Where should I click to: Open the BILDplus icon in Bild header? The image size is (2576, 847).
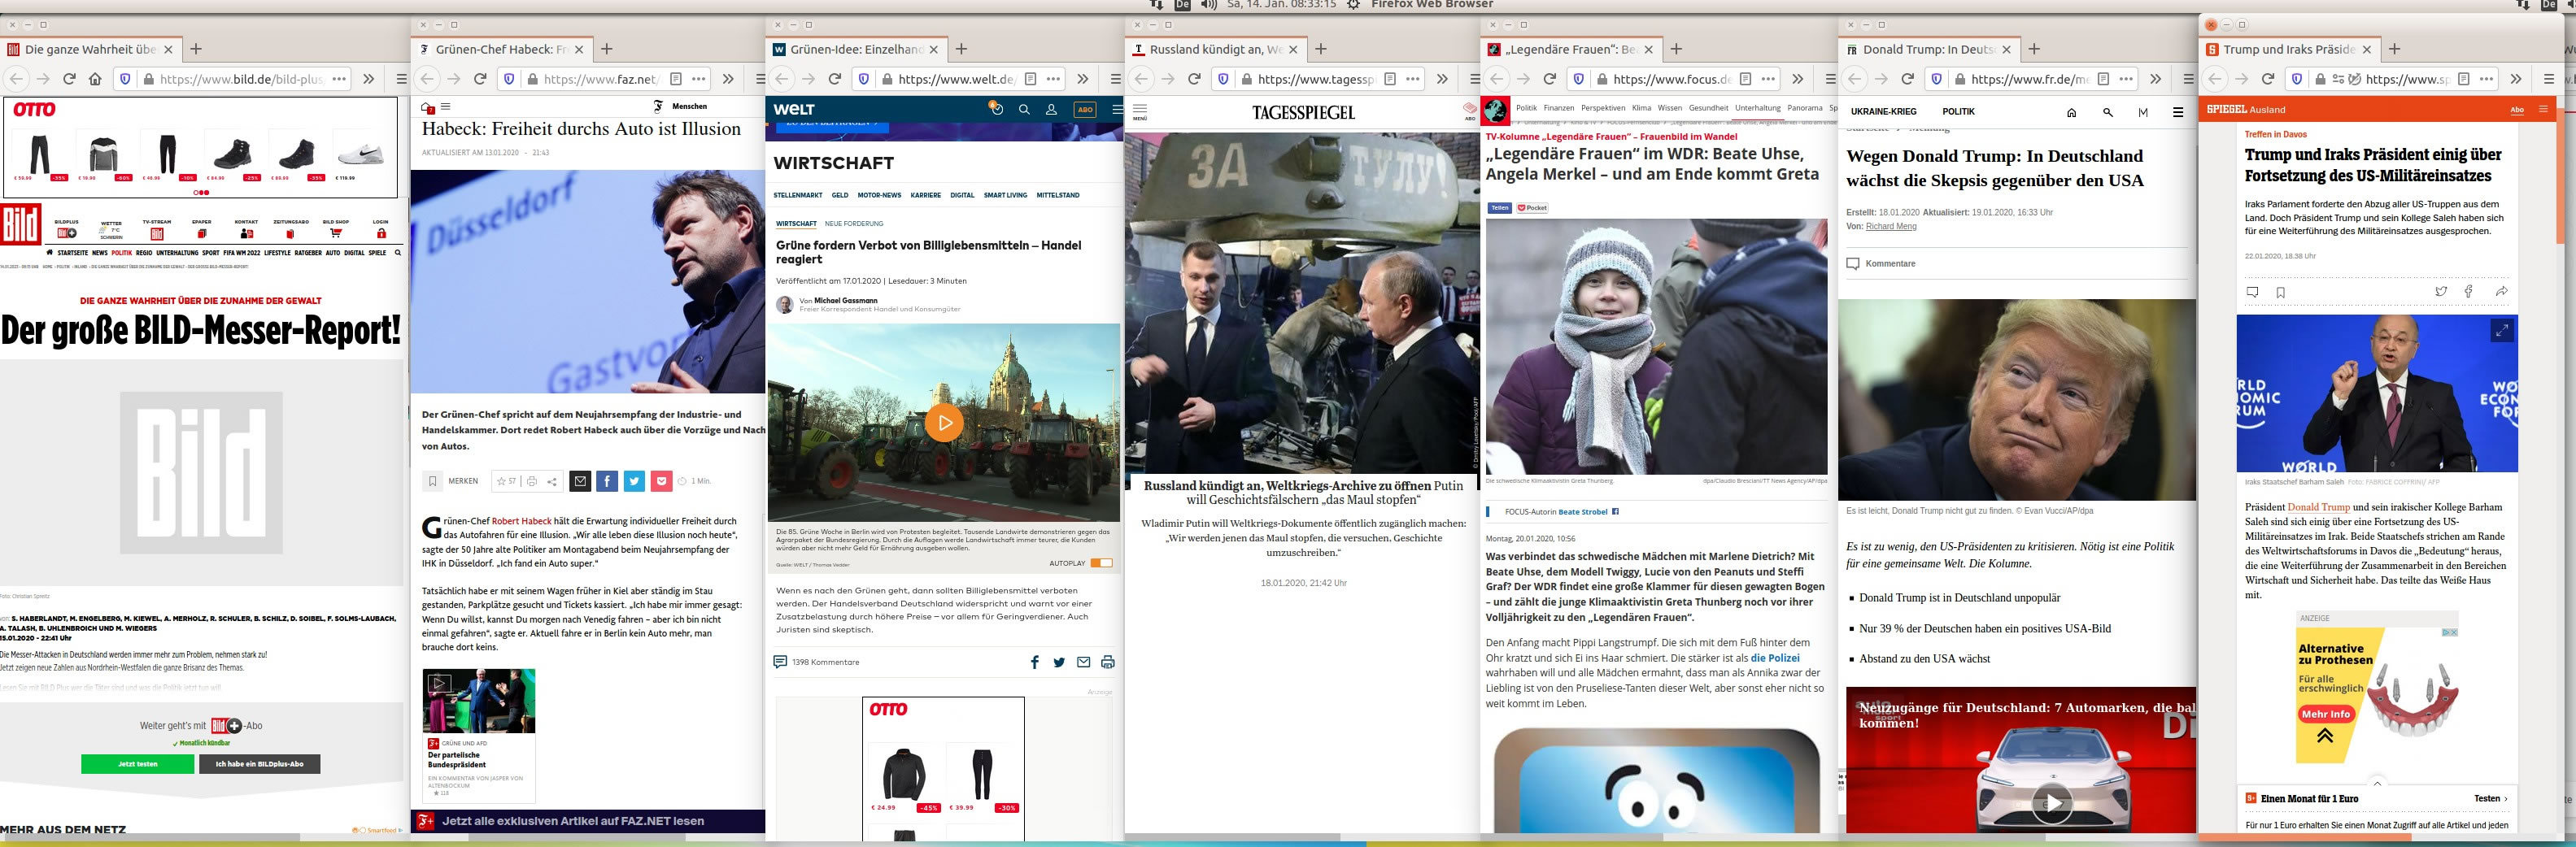coord(67,234)
